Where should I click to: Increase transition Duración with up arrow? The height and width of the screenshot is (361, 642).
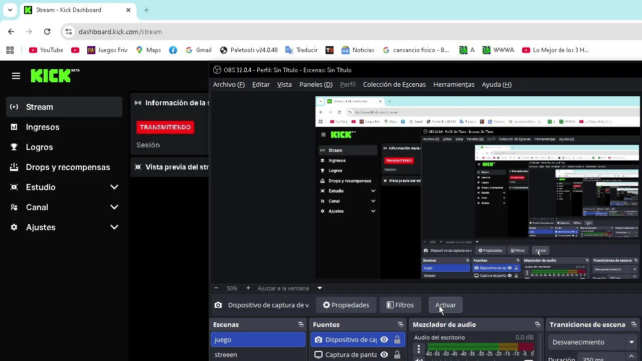coord(631,356)
